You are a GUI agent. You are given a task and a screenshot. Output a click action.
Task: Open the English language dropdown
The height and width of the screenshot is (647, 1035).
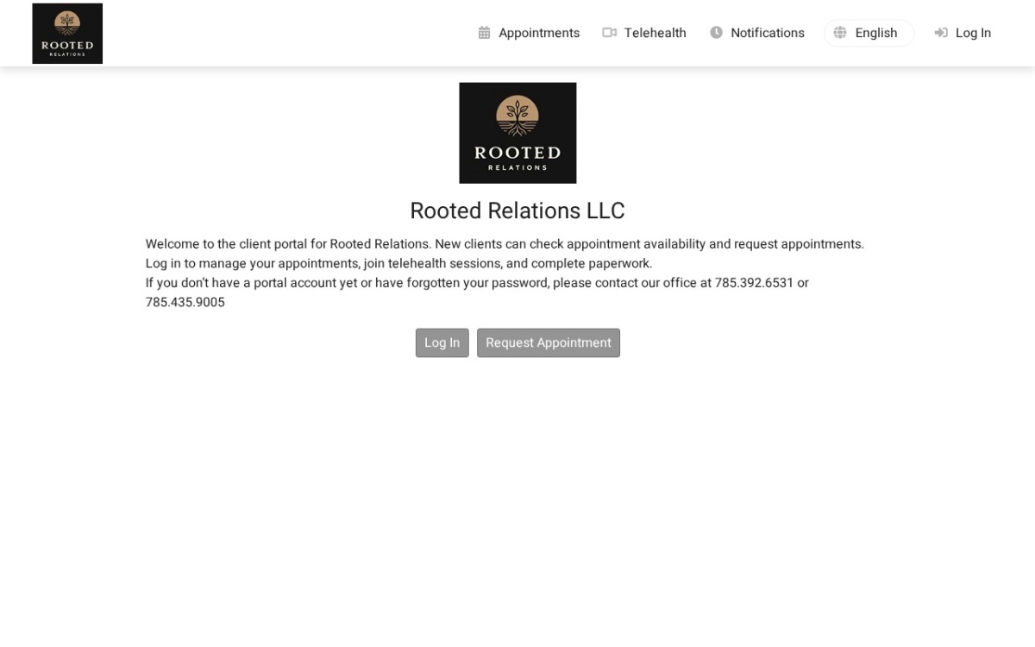click(x=869, y=33)
